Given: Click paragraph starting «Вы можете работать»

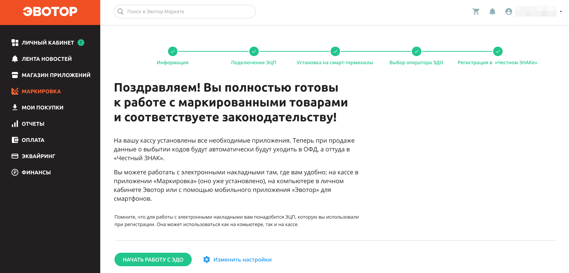Looking at the screenshot, I should click(x=236, y=185).
